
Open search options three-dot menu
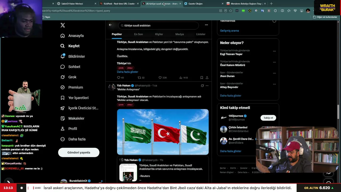[x=206, y=25]
